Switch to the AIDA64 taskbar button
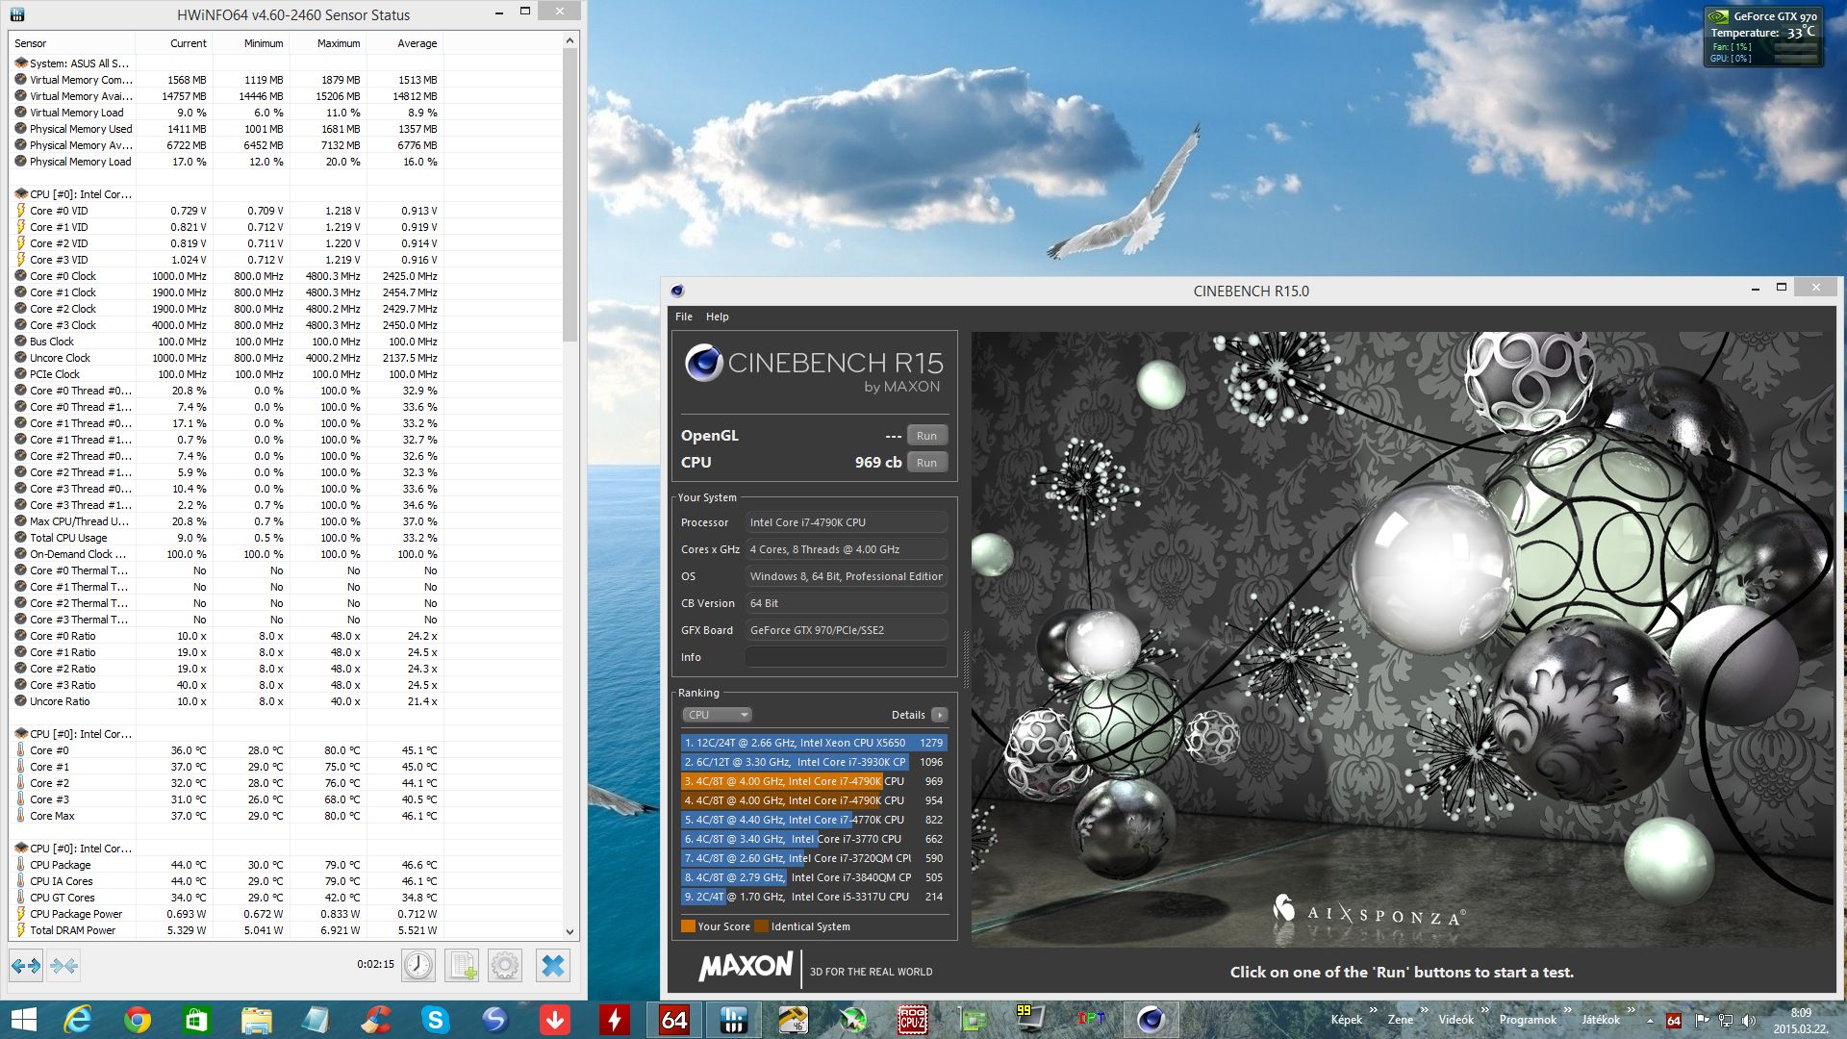 point(673,1020)
